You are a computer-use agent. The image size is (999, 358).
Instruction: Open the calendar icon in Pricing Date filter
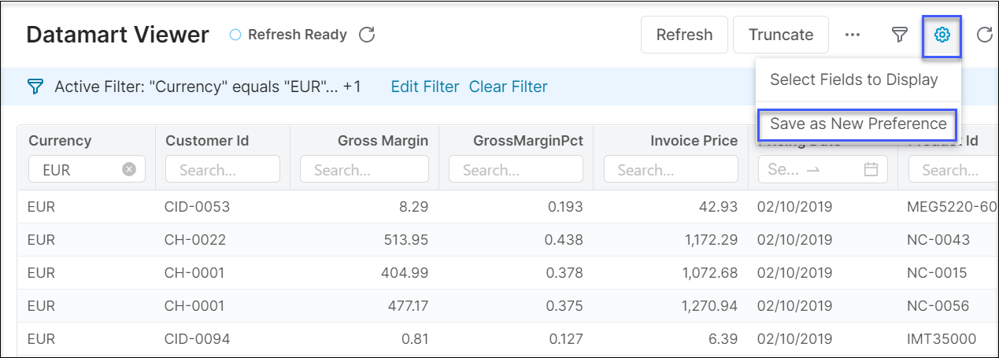pyautogui.click(x=871, y=169)
